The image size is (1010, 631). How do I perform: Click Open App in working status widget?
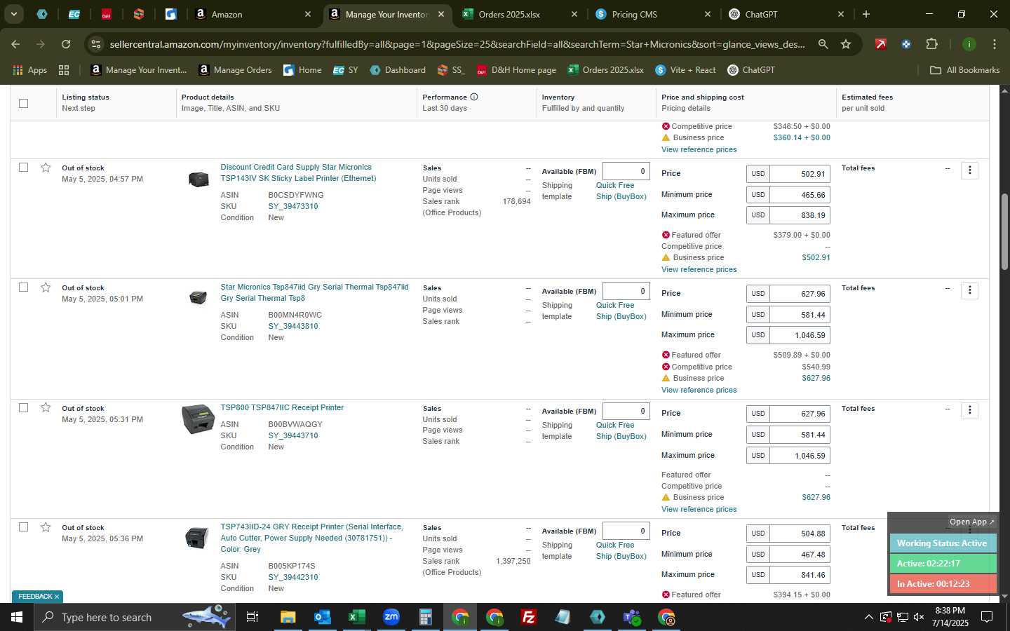(971, 522)
